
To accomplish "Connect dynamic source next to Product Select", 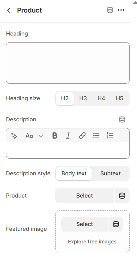I will (122, 196).
